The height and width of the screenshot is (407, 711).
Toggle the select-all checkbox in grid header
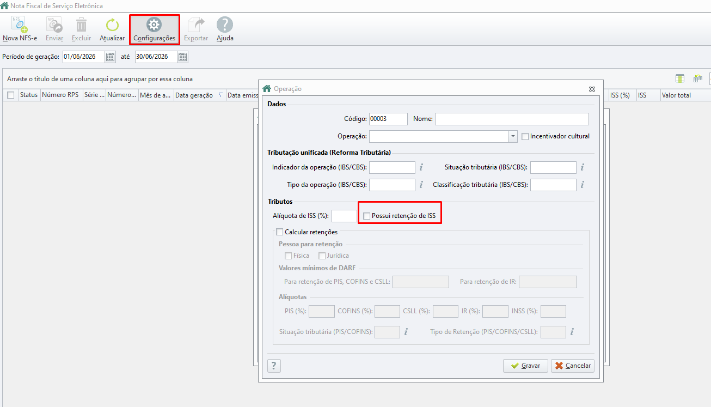pos(10,95)
